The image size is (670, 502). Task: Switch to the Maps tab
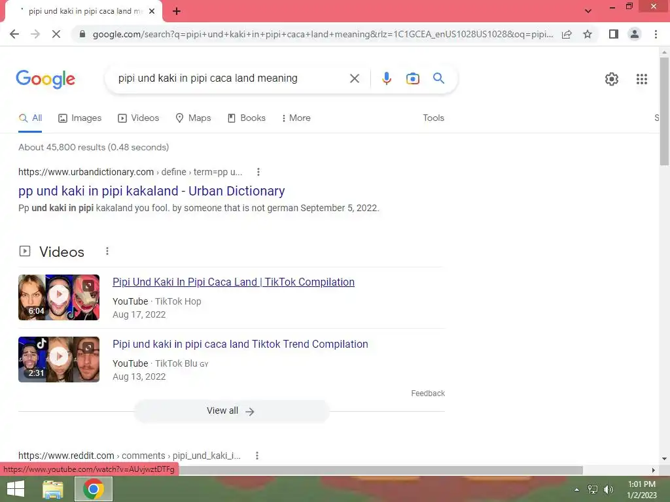[x=194, y=118]
